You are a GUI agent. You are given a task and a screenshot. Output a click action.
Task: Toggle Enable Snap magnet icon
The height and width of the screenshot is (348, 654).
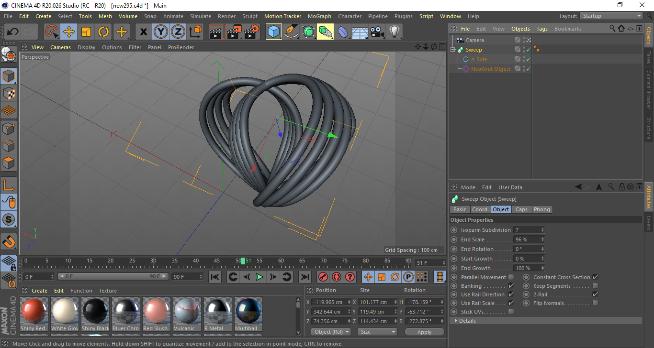tap(9, 241)
